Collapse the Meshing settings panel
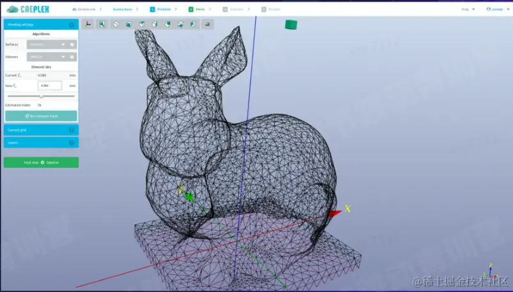 click(42, 24)
